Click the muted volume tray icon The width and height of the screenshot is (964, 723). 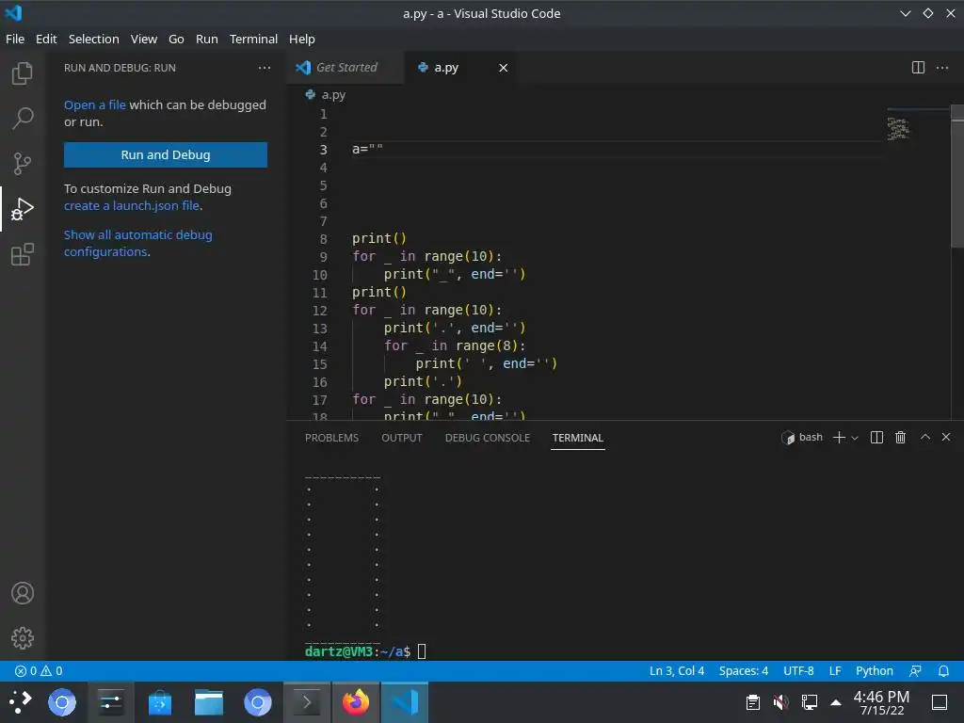pos(780,702)
